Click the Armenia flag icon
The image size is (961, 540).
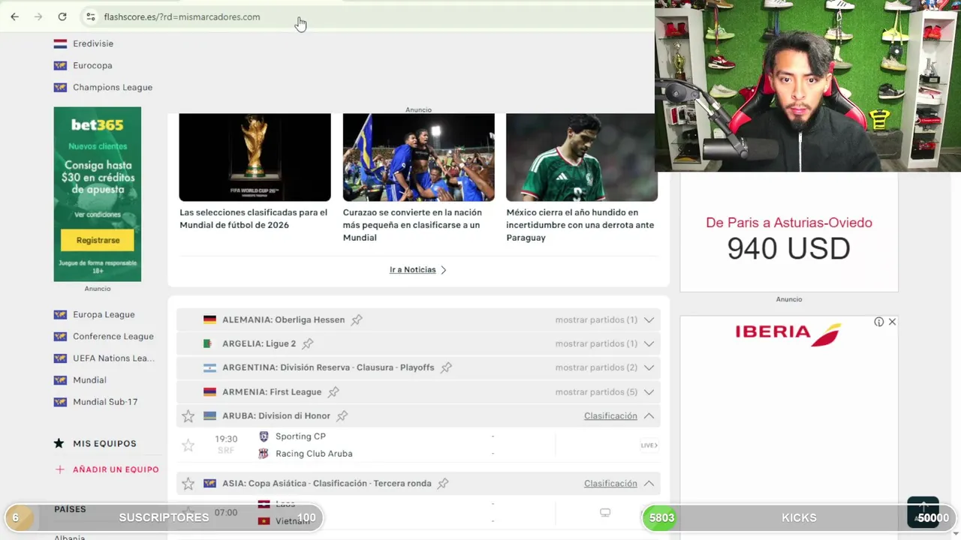[x=209, y=391]
